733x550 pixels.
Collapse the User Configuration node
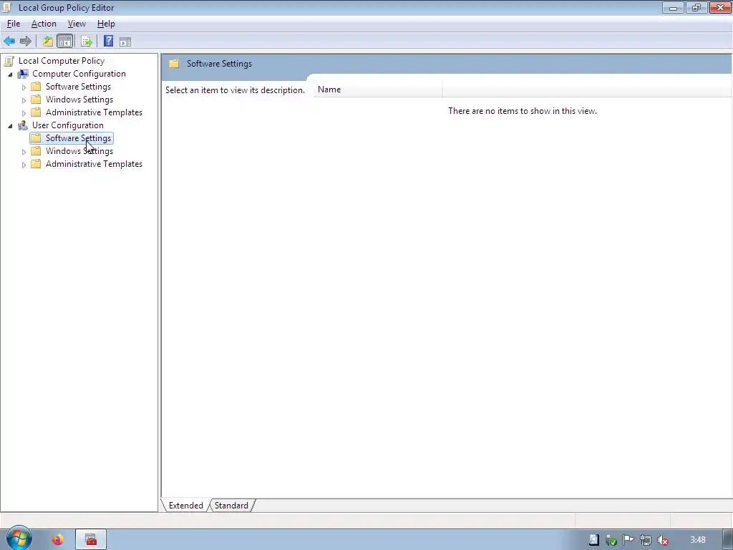click(10, 126)
